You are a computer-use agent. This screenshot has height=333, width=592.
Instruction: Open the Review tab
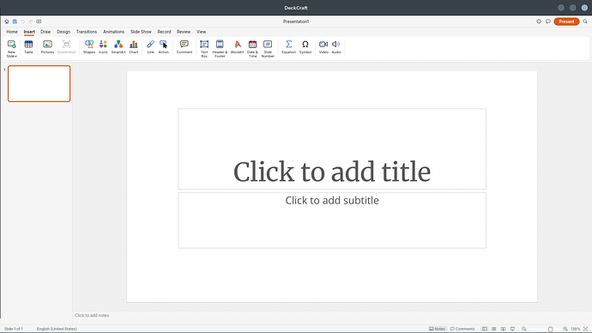(x=184, y=32)
